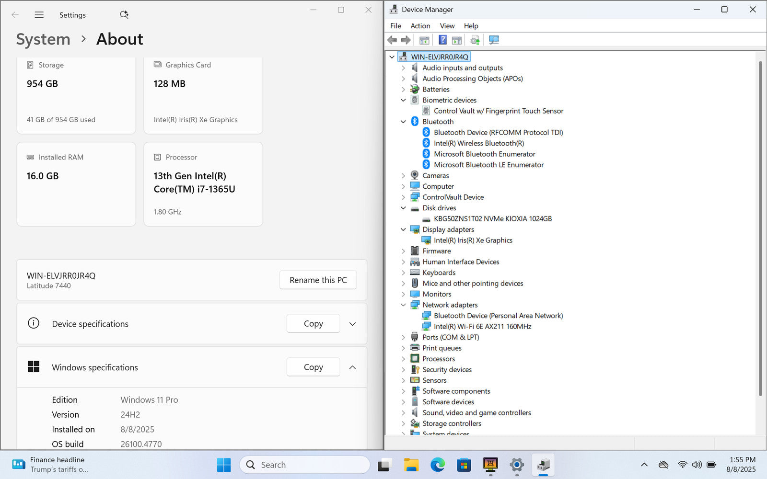Click the Rename this PC button
The image size is (767, 479).
tap(318, 280)
